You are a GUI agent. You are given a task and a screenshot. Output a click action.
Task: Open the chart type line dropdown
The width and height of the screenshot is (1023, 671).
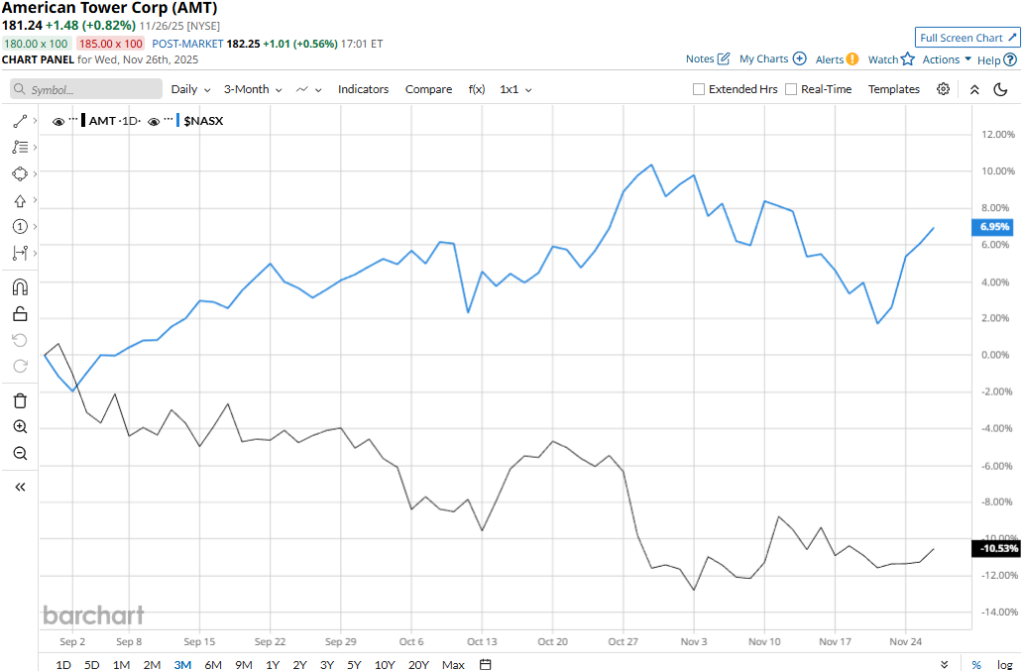308,89
